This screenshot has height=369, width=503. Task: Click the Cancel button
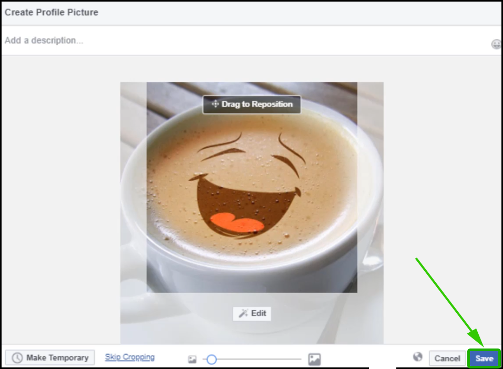pyautogui.click(x=447, y=358)
